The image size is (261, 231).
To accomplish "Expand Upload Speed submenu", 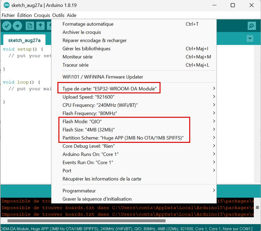I will coord(134,97).
